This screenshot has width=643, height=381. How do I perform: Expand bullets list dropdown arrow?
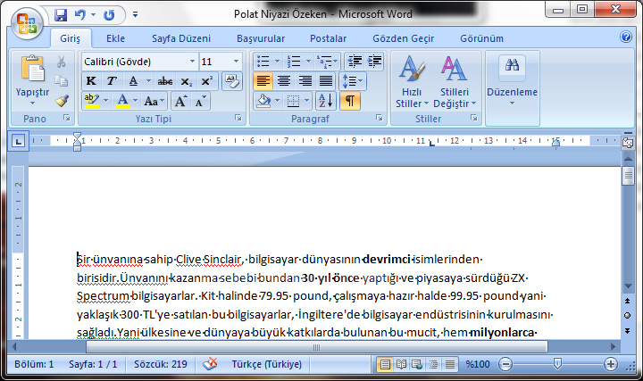click(277, 62)
